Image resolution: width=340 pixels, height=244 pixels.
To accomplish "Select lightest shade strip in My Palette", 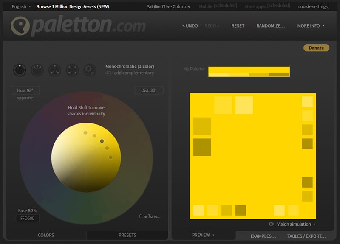I will [218, 75].
